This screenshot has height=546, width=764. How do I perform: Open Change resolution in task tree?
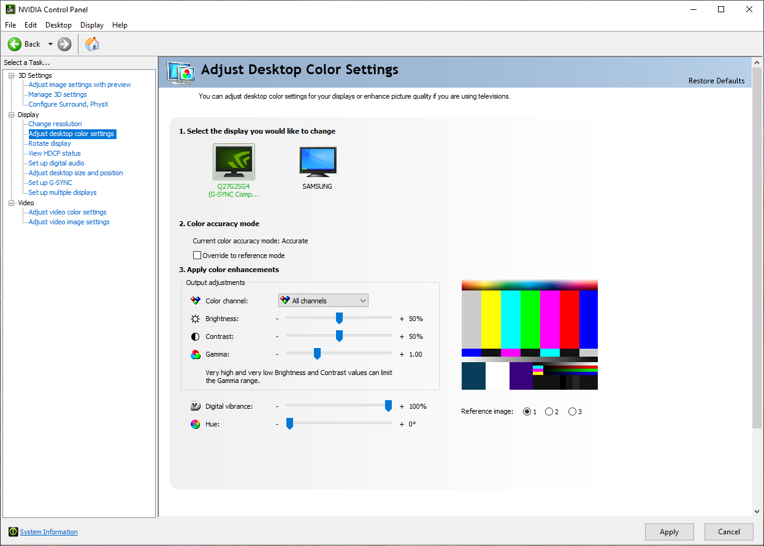[x=55, y=124]
